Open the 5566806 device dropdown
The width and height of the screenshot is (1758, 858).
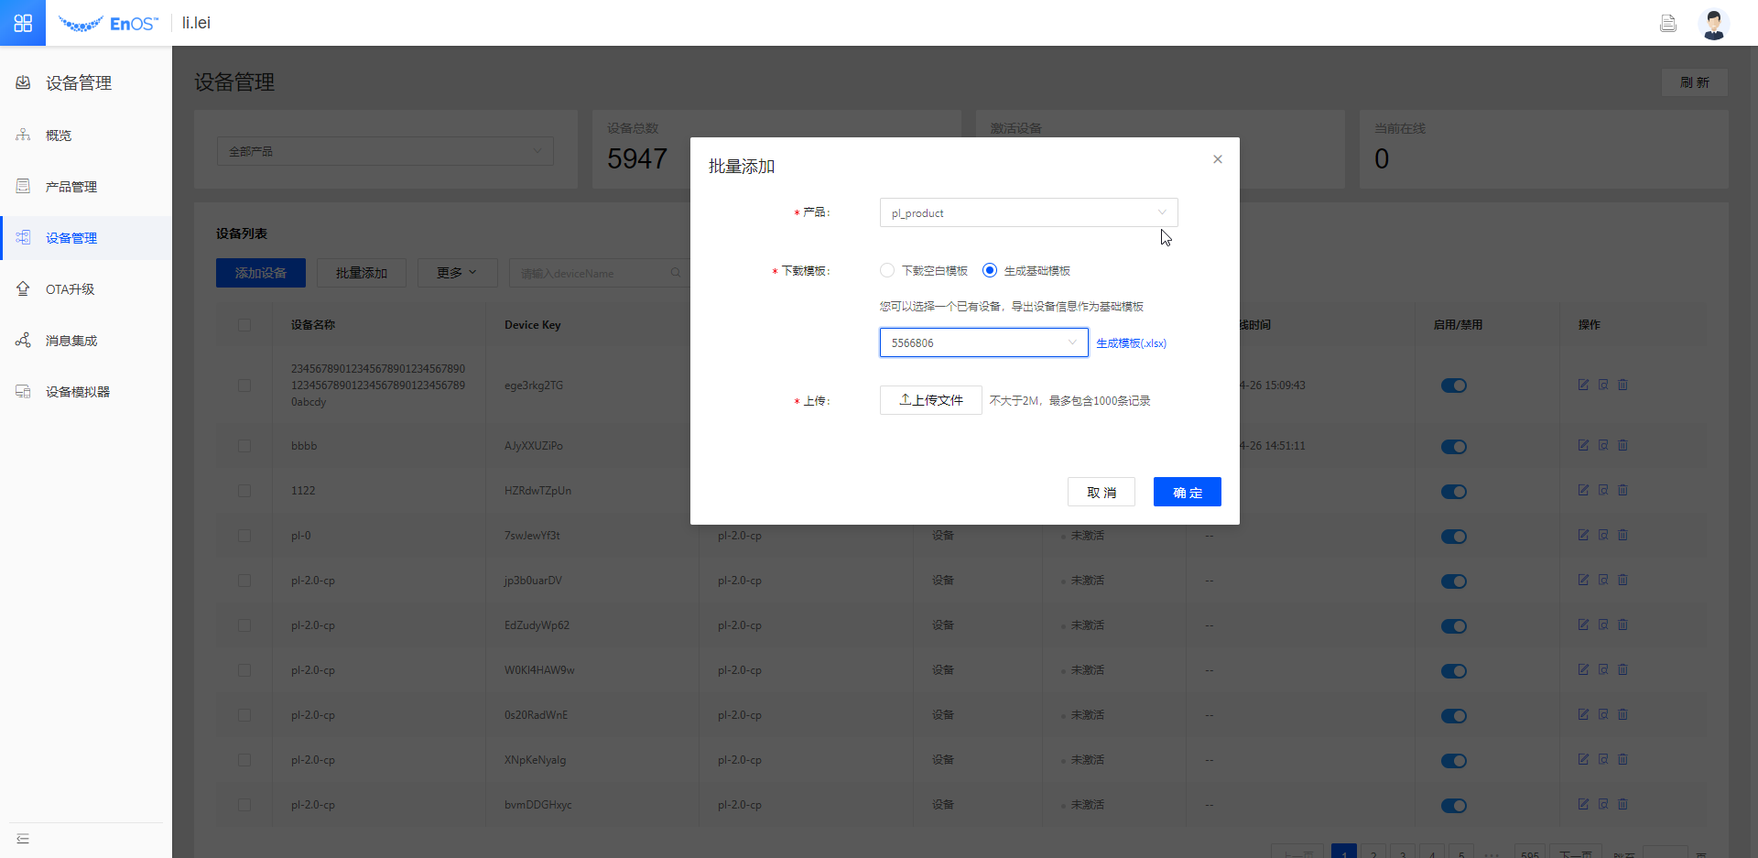pyautogui.click(x=983, y=342)
